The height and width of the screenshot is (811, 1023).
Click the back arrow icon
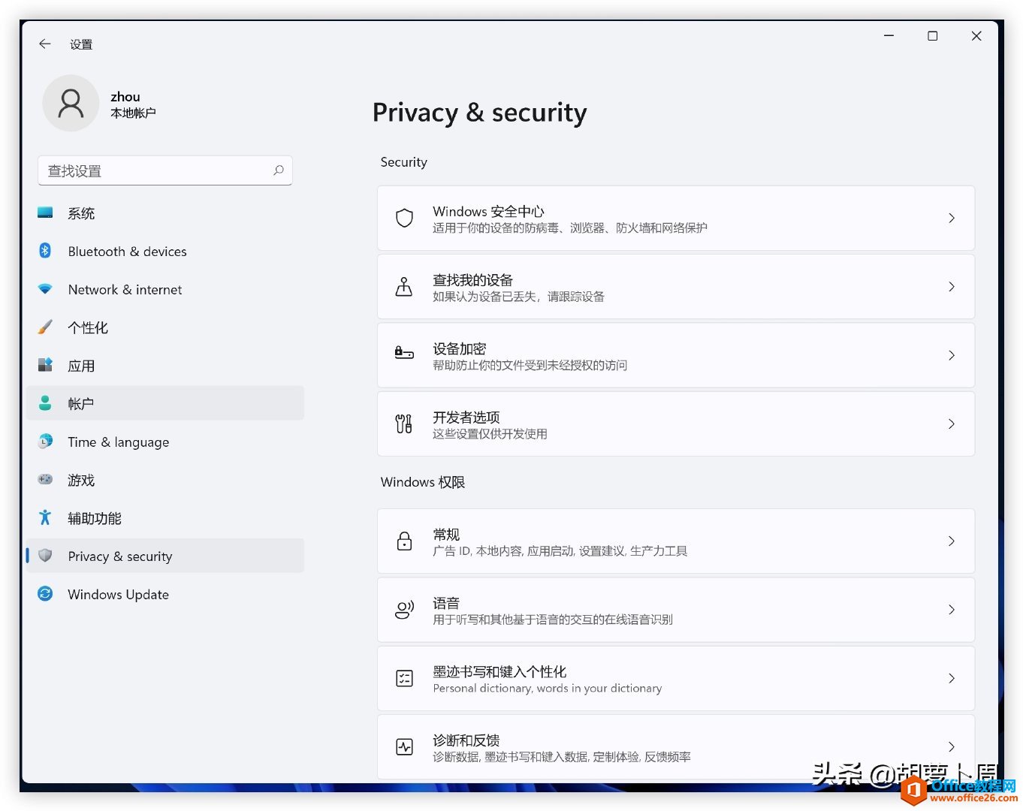click(x=45, y=44)
